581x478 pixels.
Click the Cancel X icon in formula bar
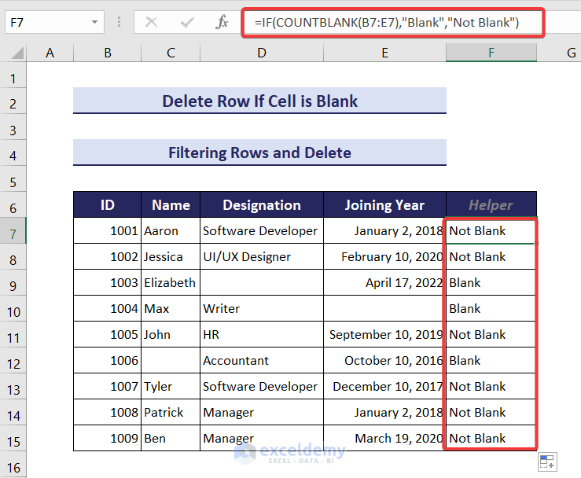click(151, 22)
